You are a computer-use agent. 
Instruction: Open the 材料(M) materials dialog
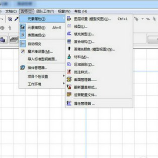(99, 57)
